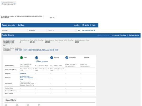The image size is (142, 106).
Task: Click the link icon right of 436-148157307
Action: coord(14,4)
